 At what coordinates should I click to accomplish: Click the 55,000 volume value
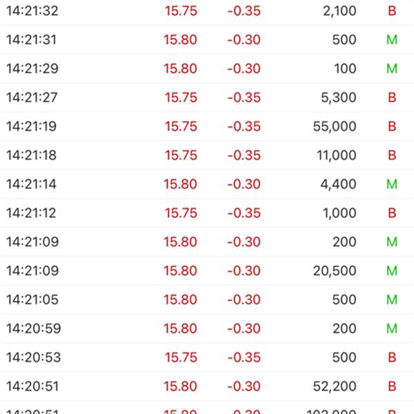(335, 126)
